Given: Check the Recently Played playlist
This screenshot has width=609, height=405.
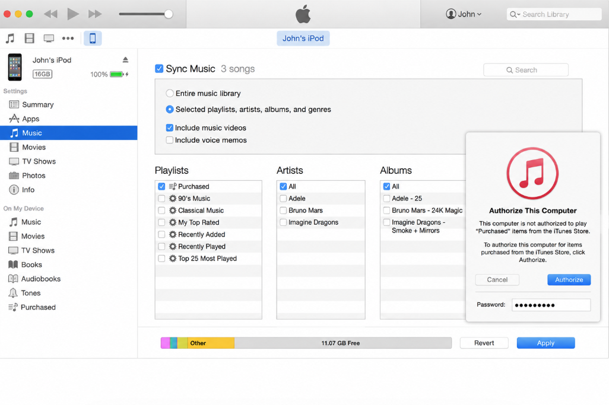Looking at the screenshot, I should point(161,246).
